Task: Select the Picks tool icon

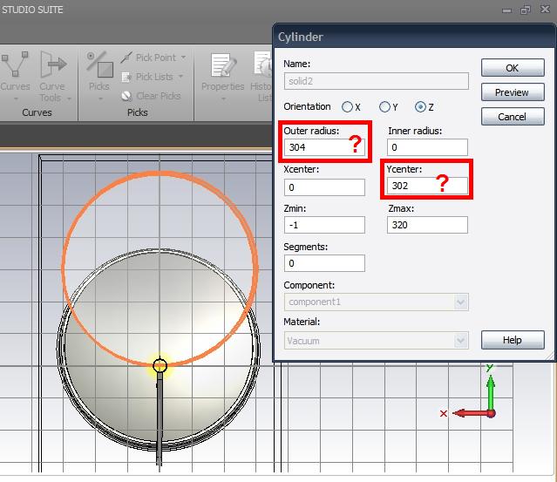Action: click(x=99, y=68)
